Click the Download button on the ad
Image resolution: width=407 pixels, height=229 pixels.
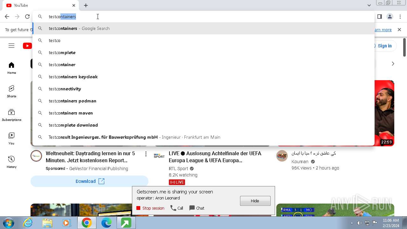click(89, 181)
